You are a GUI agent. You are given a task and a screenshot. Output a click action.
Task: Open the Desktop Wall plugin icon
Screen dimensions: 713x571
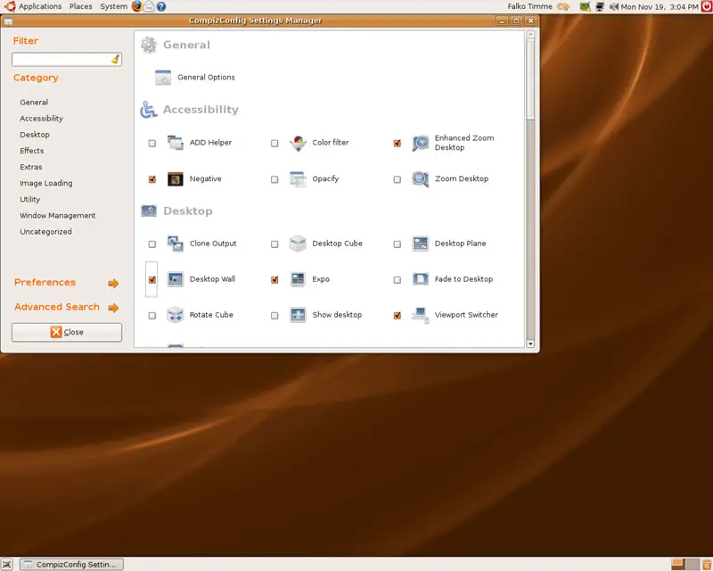[x=175, y=279]
